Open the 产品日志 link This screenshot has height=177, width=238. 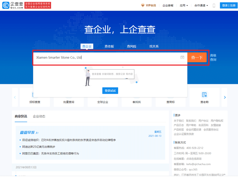tap(179, 125)
